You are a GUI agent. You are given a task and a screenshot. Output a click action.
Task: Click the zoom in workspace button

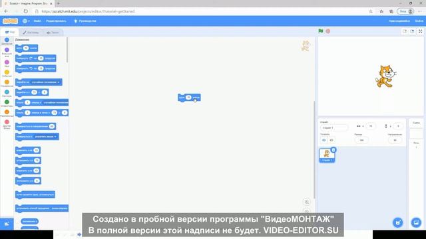pos(306,202)
